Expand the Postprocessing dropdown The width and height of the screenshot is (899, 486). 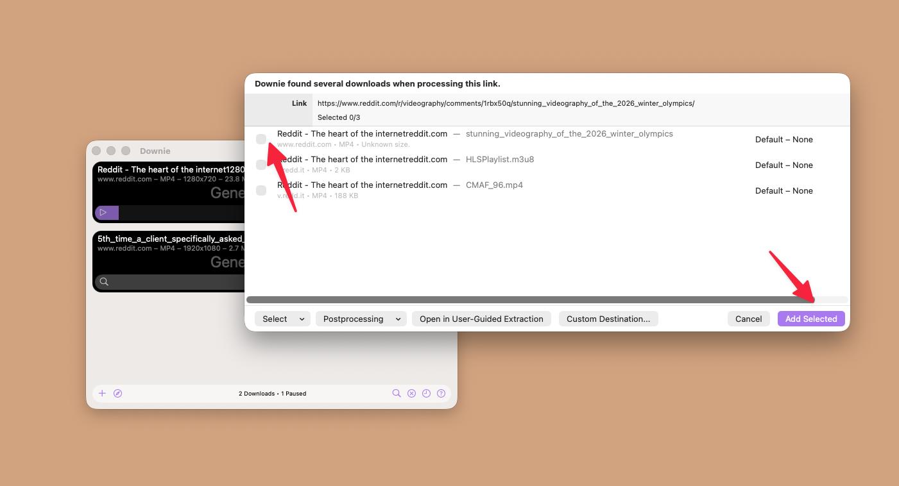click(x=361, y=319)
